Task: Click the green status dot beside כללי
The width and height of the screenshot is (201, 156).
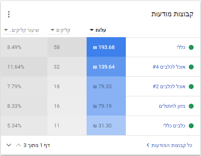Action: (191, 47)
